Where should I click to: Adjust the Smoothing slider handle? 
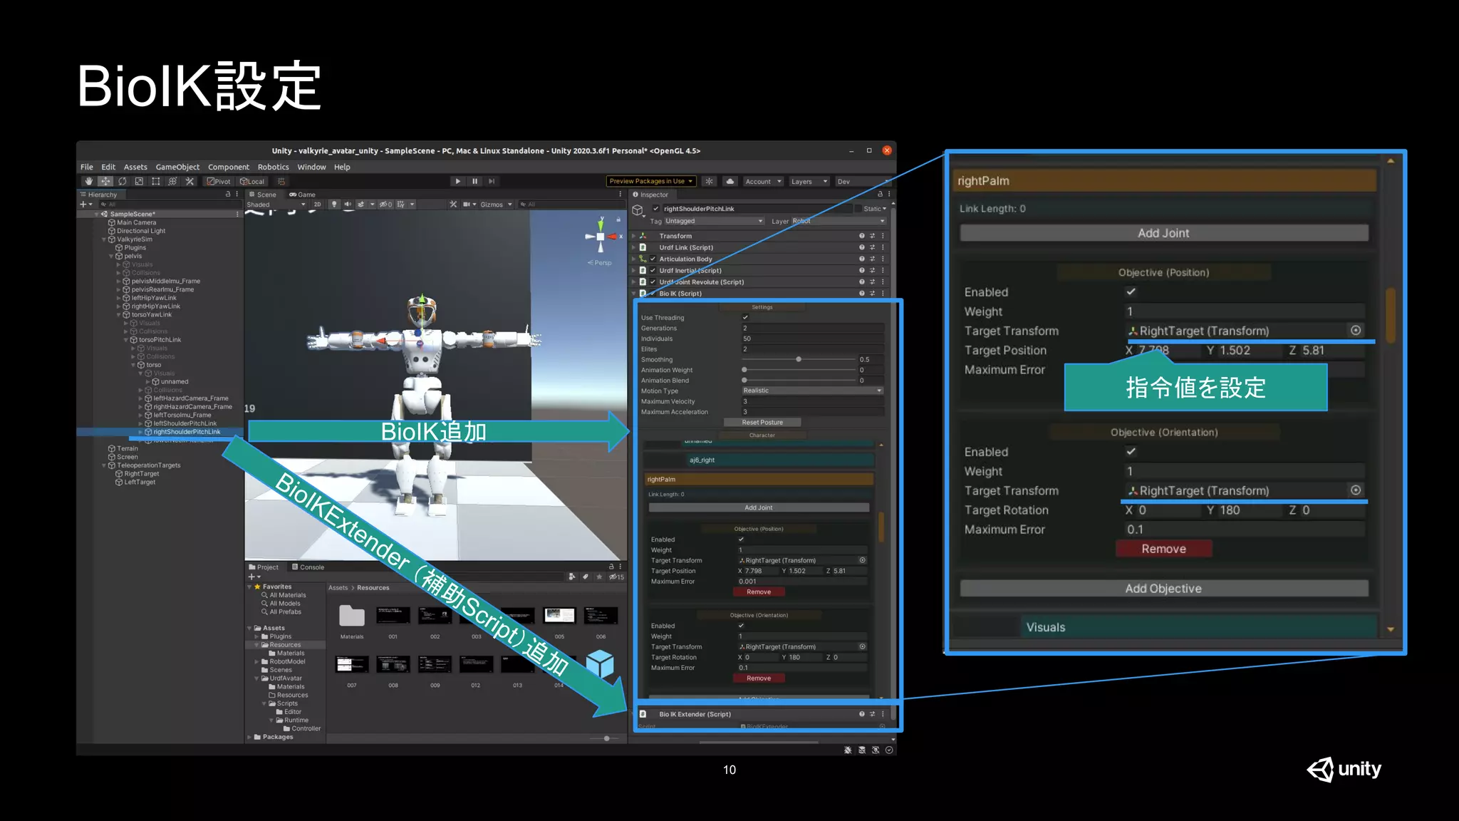pyautogui.click(x=799, y=359)
